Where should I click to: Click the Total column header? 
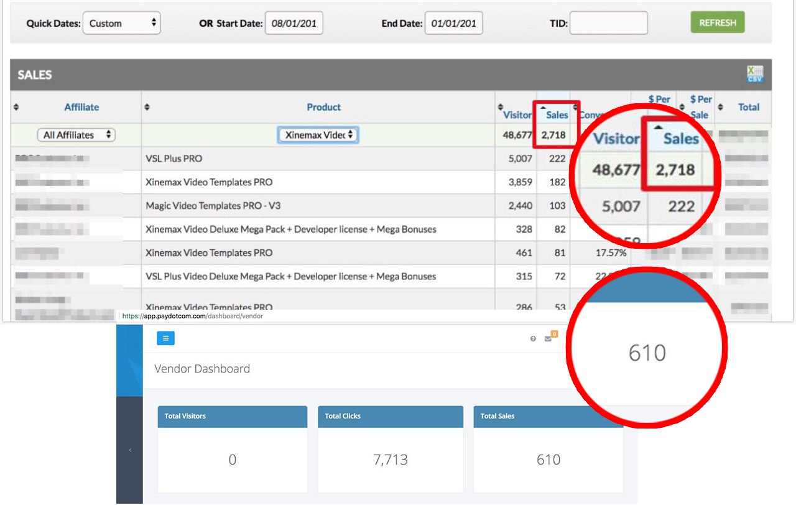[x=749, y=107]
